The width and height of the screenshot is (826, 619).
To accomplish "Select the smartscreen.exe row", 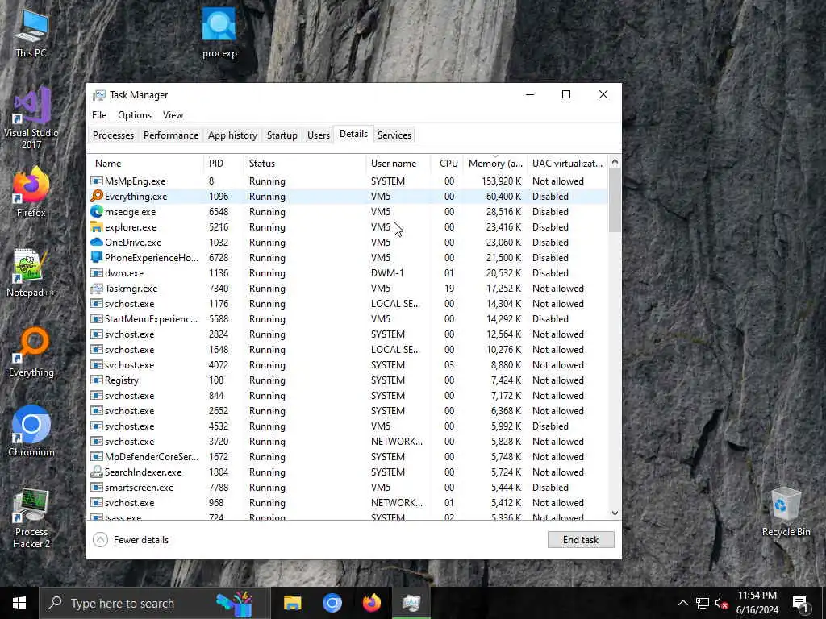I will pos(347,488).
